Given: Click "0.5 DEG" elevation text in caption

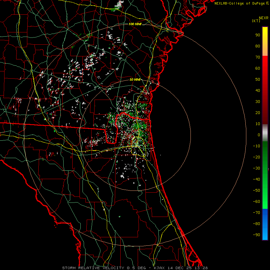Looking at the screenshot, I should pos(136,268).
